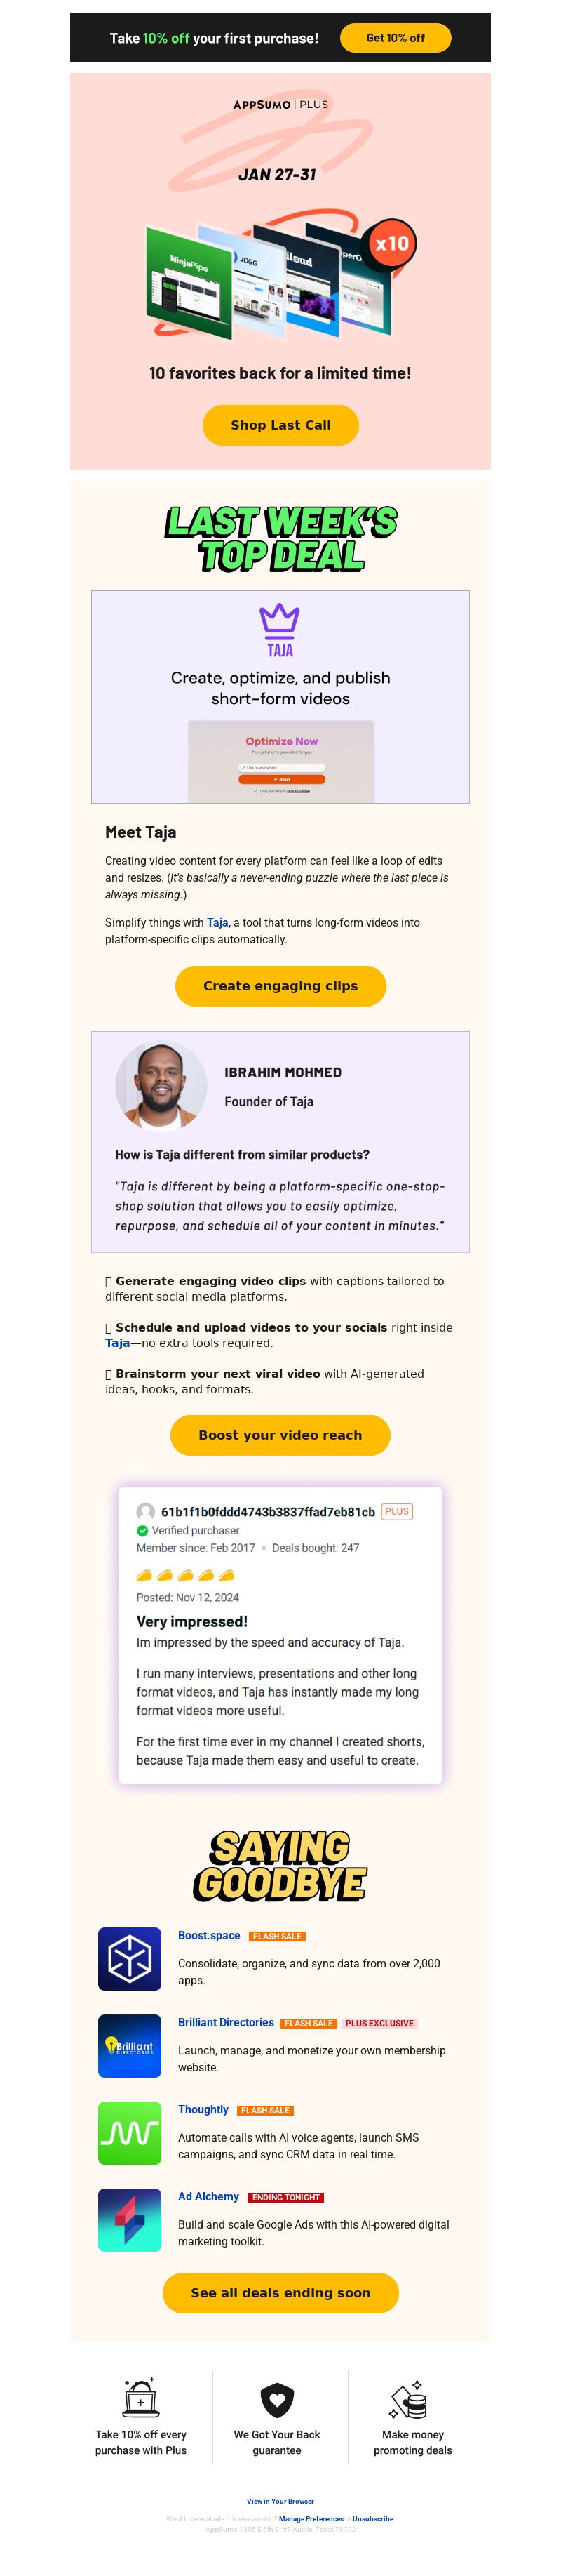The width and height of the screenshot is (561, 2576).
Task: Click the Boost.space cube logo icon
Action: click(130, 1958)
